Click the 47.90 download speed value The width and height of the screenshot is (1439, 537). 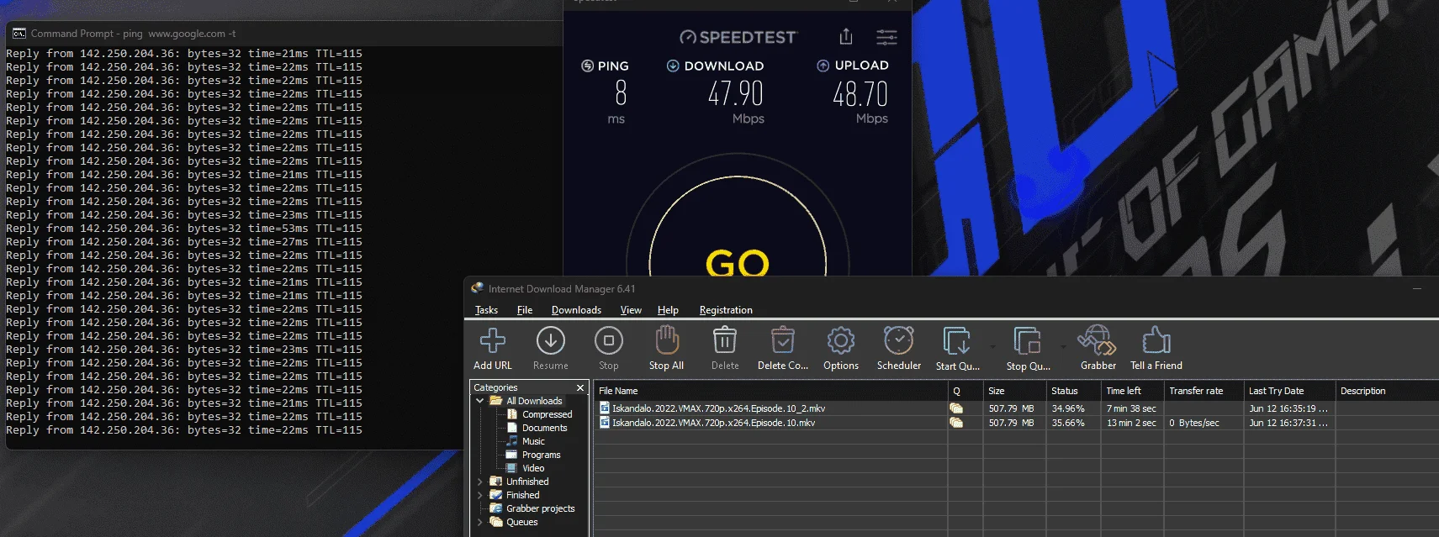click(x=736, y=93)
